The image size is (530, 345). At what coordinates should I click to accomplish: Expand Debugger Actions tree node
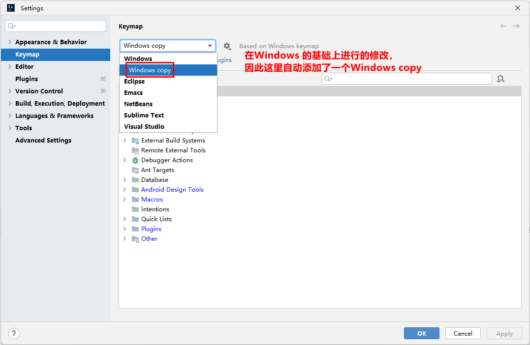point(125,160)
